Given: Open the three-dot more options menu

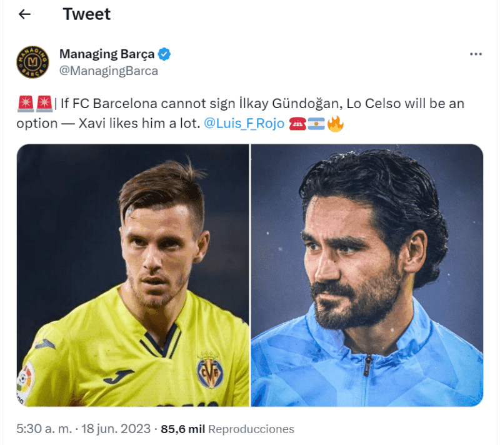Looking at the screenshot, I should 476,54.
